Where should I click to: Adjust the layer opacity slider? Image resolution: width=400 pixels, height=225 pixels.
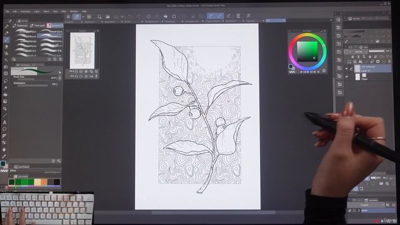click(x=377, y=51)
